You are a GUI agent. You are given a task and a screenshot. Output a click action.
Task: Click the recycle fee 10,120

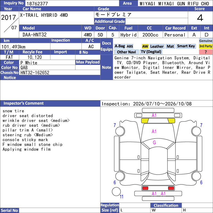[35, 57]
